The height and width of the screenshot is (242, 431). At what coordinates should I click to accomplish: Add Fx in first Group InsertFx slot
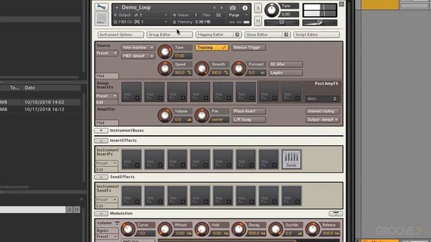[131, 92]
